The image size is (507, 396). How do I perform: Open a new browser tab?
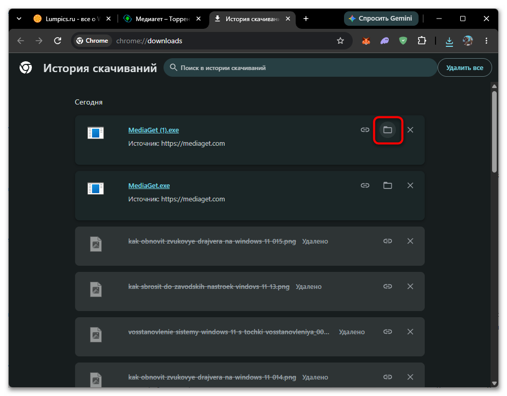coord(306,19)
